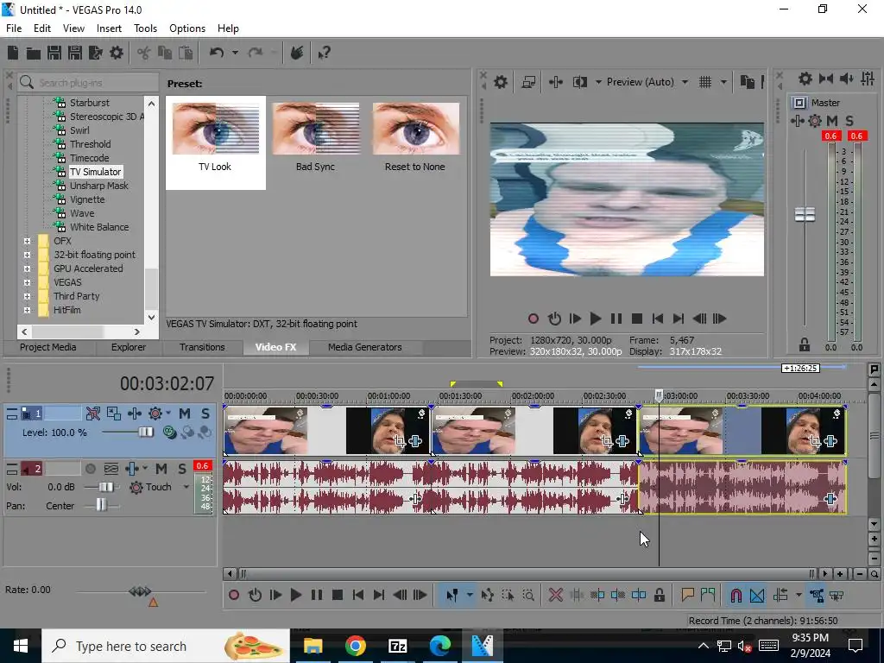The width and height of the screenshot is (884, 663).
Task: Toggle the Master fader lock icon
Action: tap(805, 344)
